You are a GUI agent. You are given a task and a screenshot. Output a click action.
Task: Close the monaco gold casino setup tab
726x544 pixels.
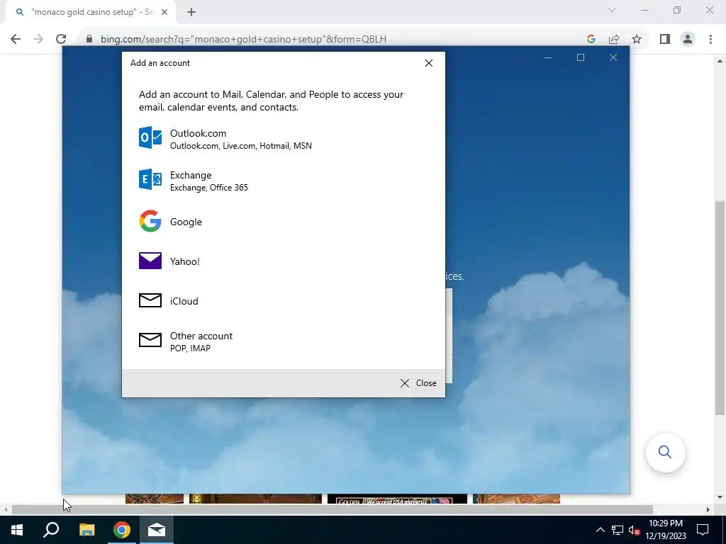pyautogui.click(x=164, y=12)
